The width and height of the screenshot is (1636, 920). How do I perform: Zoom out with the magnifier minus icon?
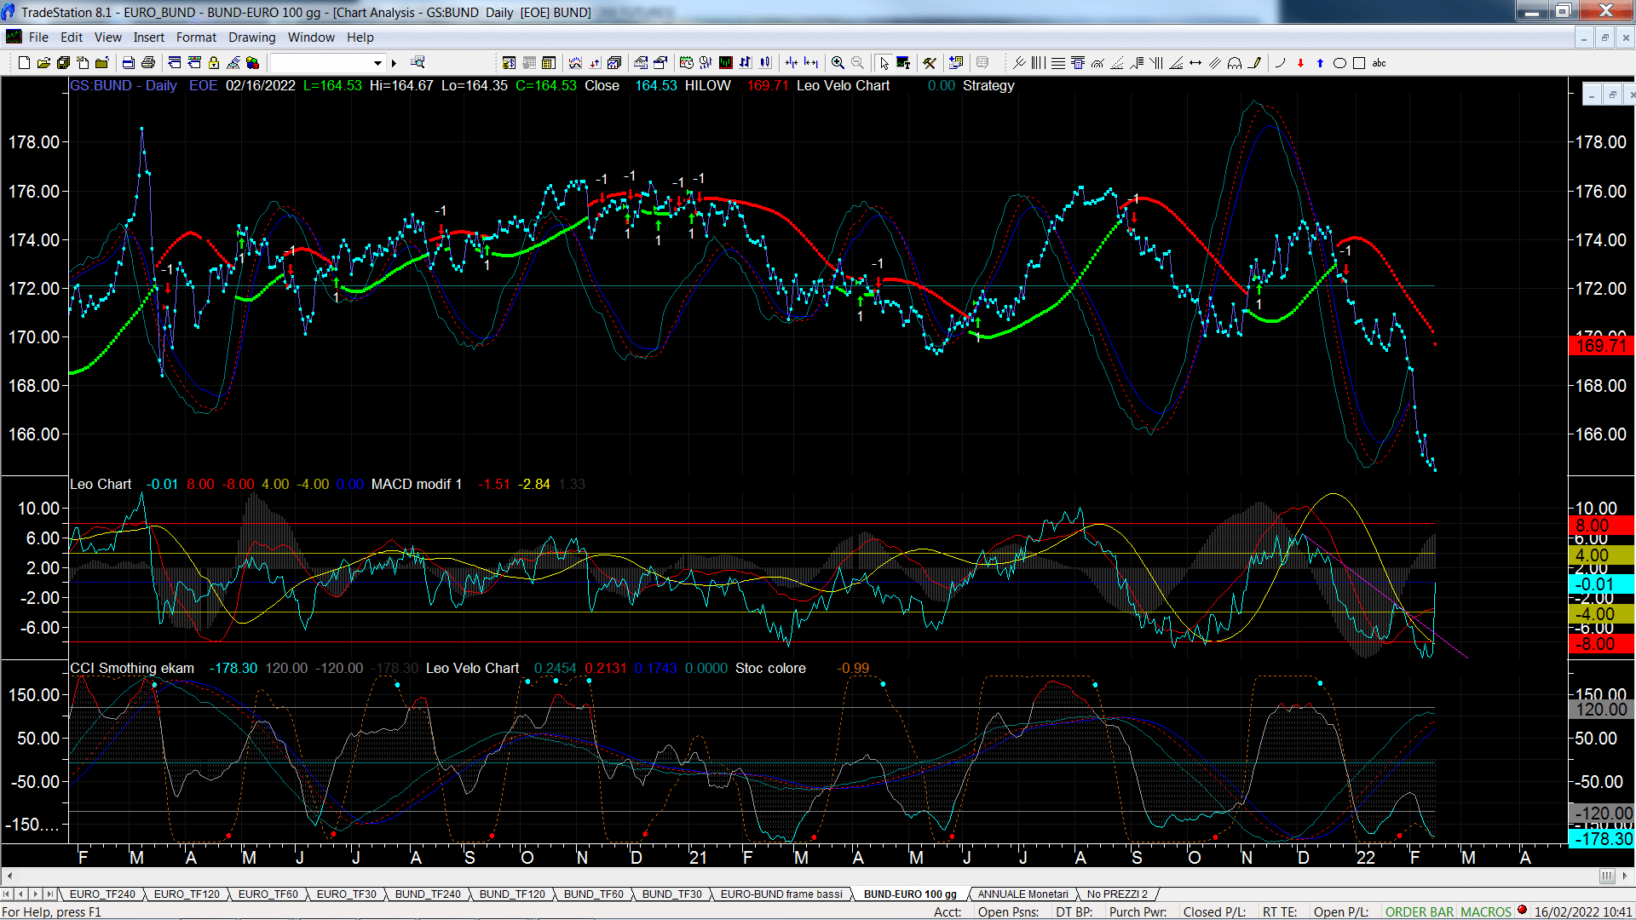857,62
